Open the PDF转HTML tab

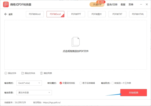coord(138,14)
